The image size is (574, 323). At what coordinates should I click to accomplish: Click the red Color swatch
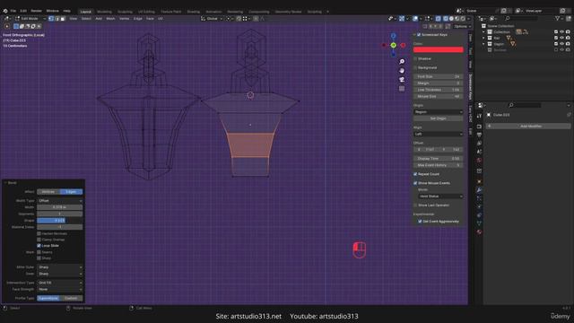coord(439,50)
